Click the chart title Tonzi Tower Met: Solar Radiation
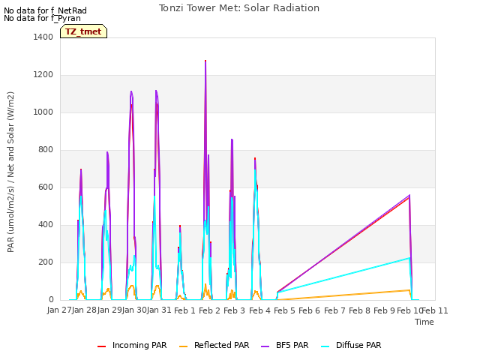The image size is (480, 360). click(x=239, y=8)
